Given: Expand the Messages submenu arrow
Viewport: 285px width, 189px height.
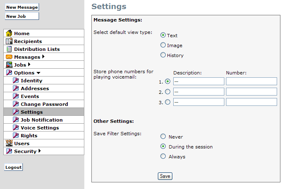Looking at the screenshot, I should pos(43,57).
